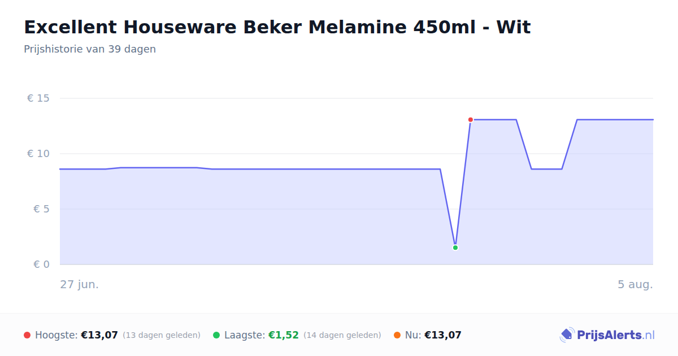Click the 13 dagen geleden note
This screenshot has height=356, width=678.
click(162, 335)
